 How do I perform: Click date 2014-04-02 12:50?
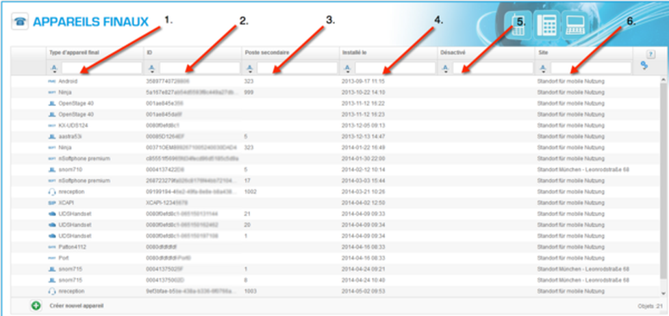point(363,203)
